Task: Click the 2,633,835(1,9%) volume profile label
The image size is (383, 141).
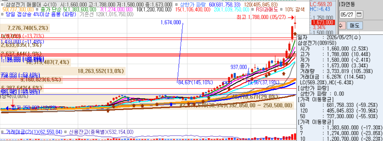Action: click(21, 45)
